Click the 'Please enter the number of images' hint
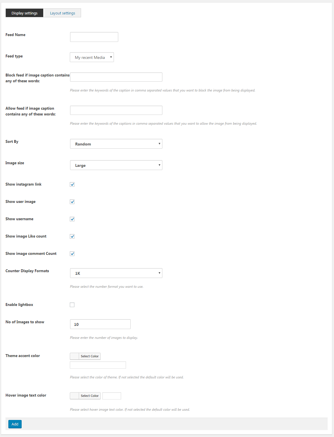334x437 pixels. tap(104, 338)
